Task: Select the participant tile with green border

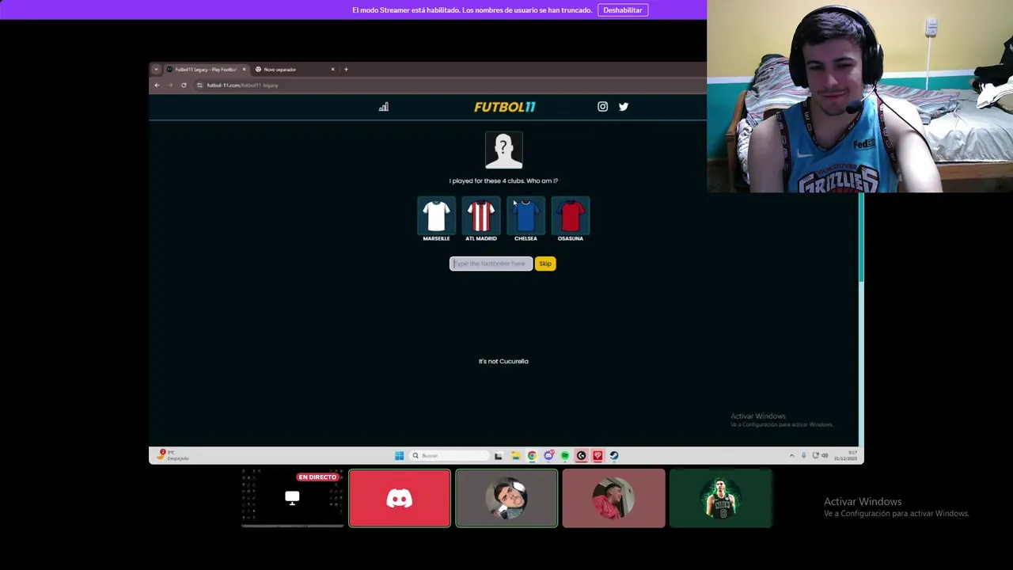Action: [506, 498]
